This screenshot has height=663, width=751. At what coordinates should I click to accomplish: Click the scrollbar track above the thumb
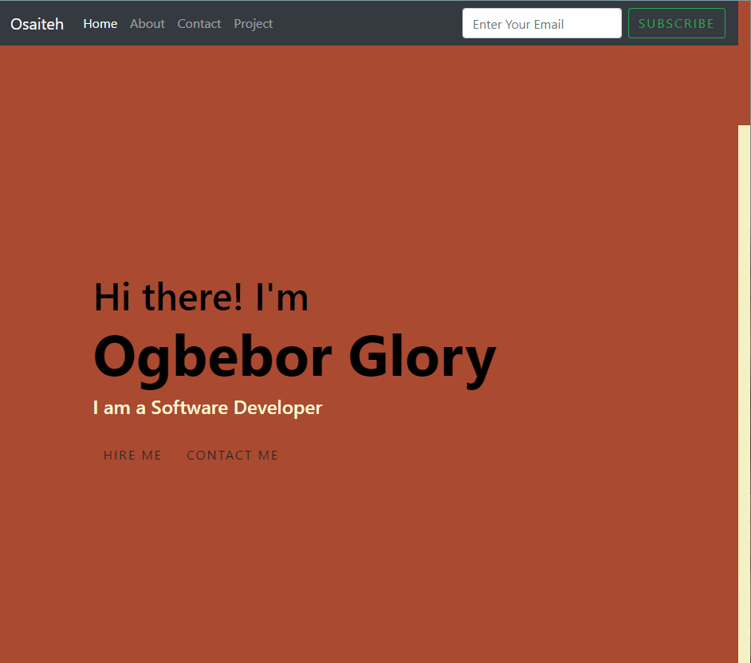pos(744,84)
